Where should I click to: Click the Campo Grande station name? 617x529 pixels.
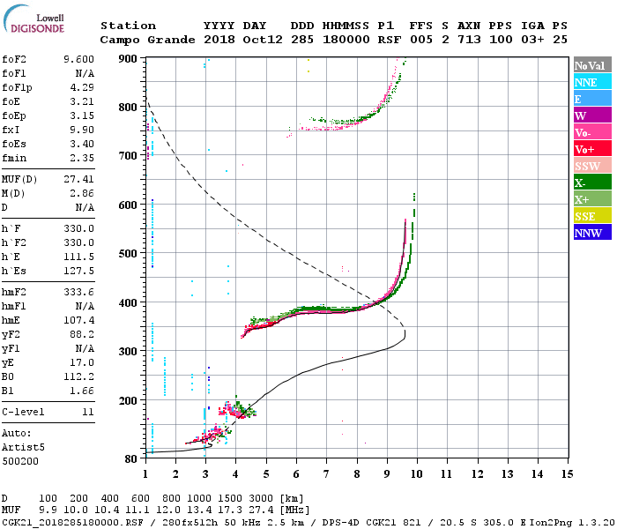pos(147,40)
